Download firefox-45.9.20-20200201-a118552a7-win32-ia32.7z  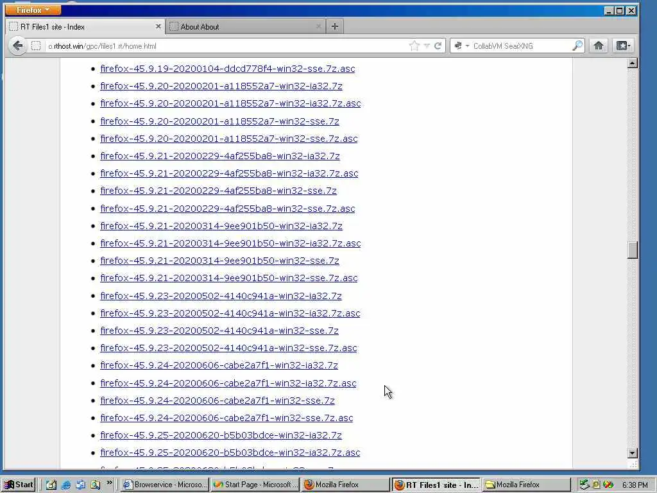pyautogui.click(x=221, y=86)
